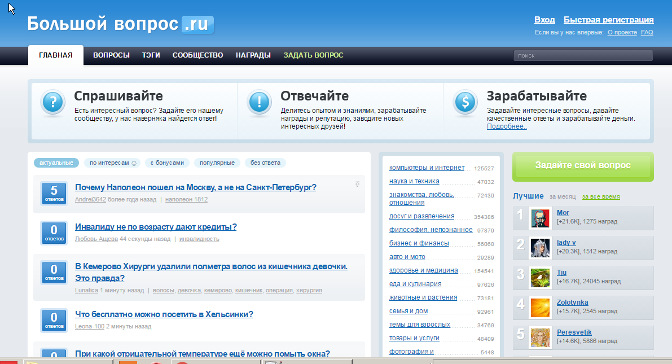Open the ВОПРОСЫ navigation tab
Image resolution: width=672 pixels, height=364 pixels.
click(x=111, y=55)
